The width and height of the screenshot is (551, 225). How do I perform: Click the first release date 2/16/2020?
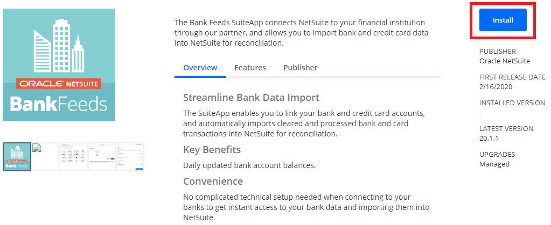tap(496, 87)
